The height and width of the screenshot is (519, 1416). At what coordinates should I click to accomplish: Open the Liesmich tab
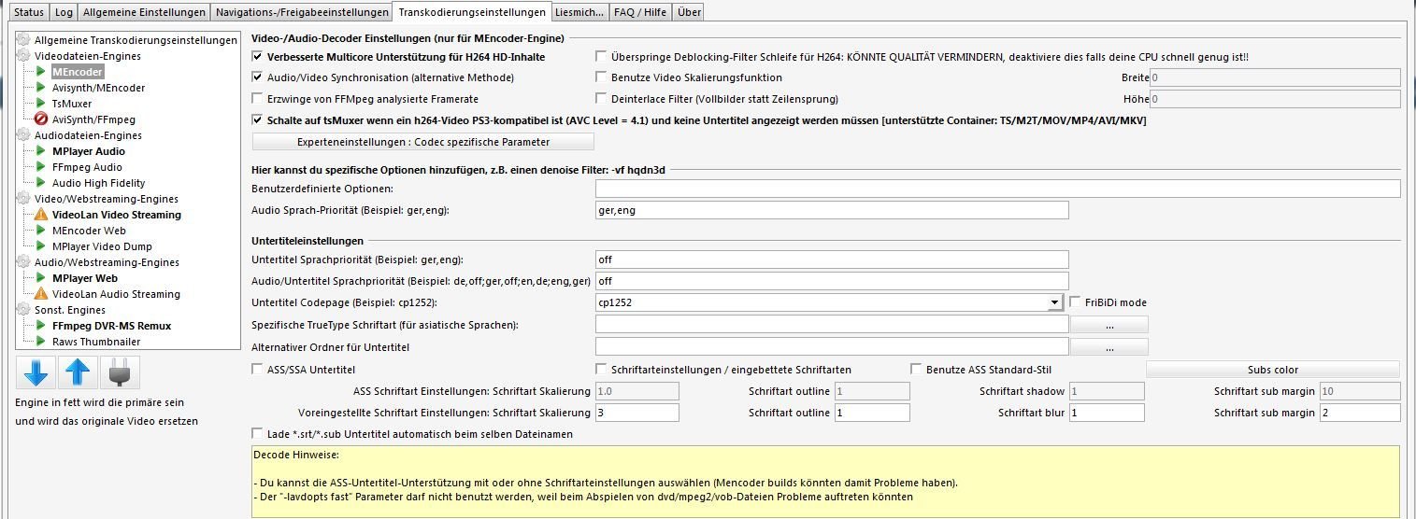(x=579, y=12)
